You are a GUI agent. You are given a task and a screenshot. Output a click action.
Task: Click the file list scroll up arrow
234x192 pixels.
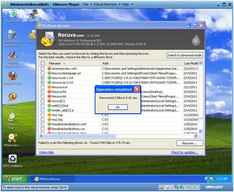[x=200, y=63]
